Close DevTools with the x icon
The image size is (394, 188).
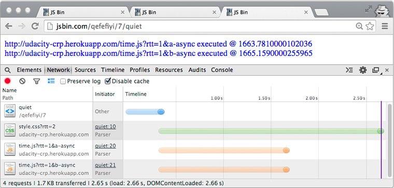tap(387, 70)
